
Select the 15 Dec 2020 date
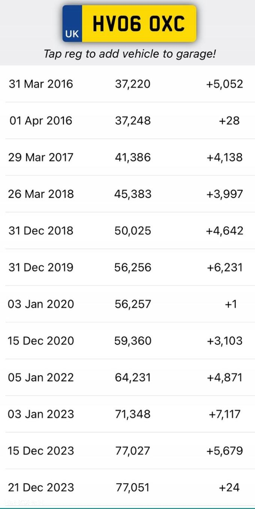[41, 341]
